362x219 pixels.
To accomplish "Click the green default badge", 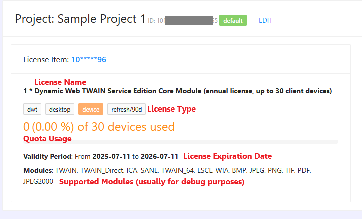I will tap(233, 21).
